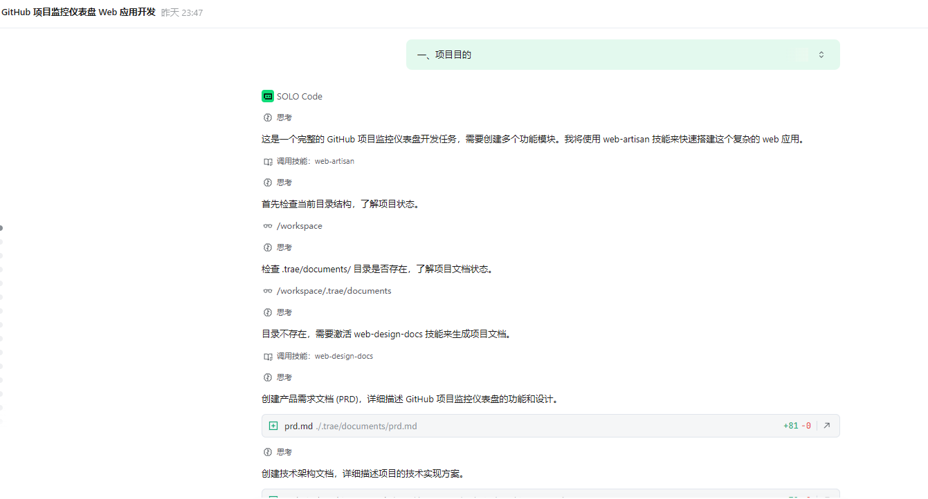The width and height of the screenshot is (928, 499).
Task: Open prd.md using the arrow icon
Action: pyautogui.click(x=826, y=426)
